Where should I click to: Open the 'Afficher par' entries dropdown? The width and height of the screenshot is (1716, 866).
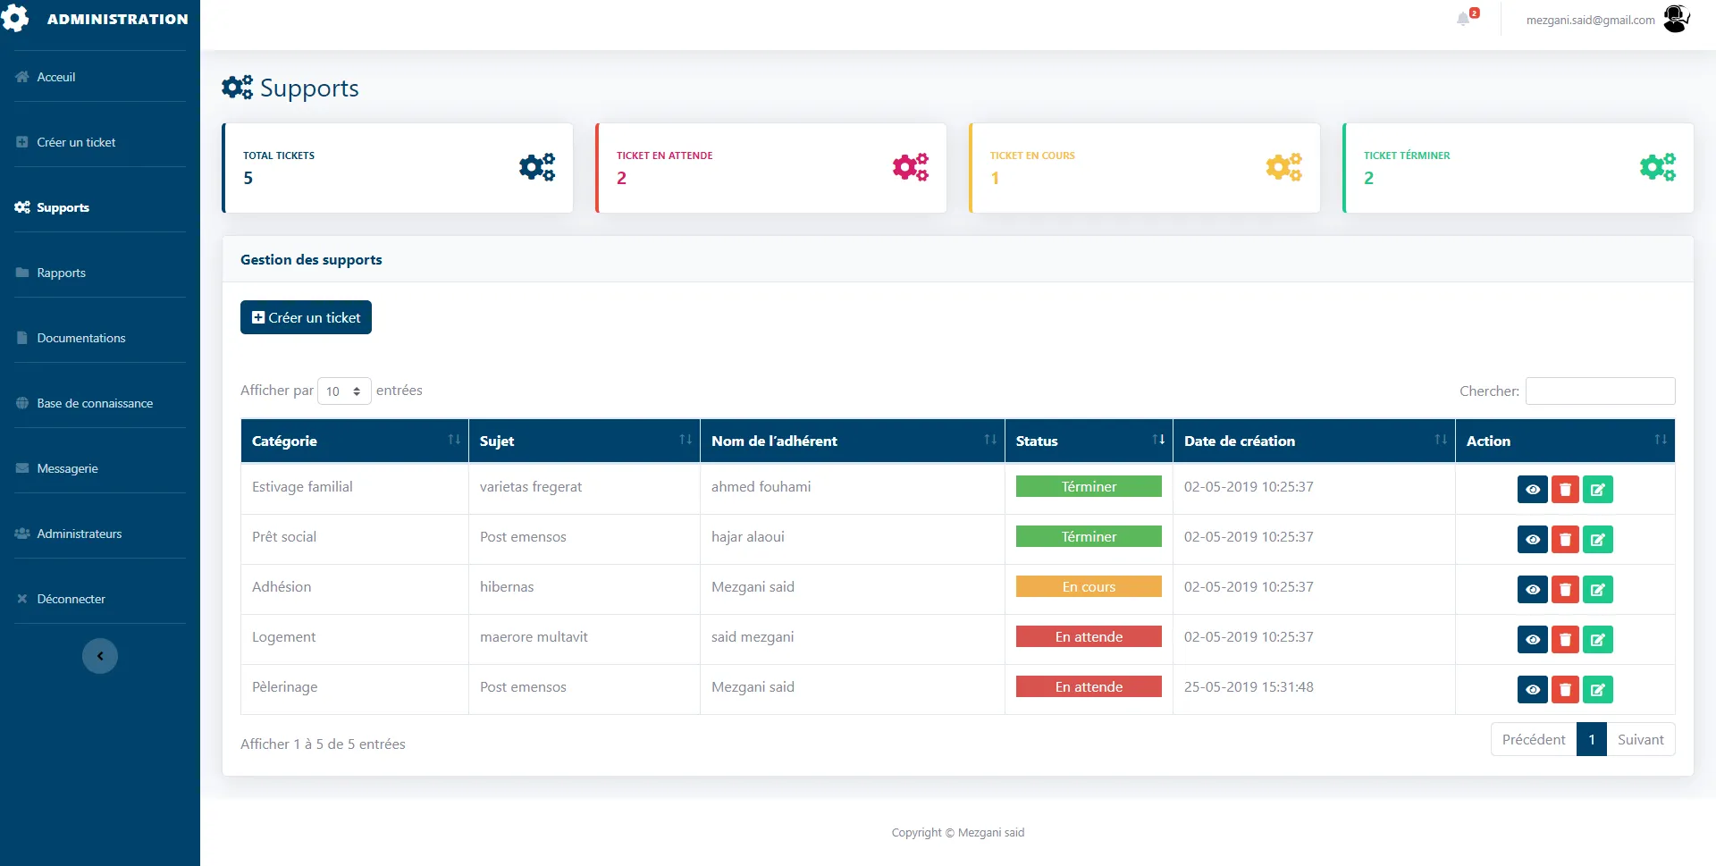[343, 391]
